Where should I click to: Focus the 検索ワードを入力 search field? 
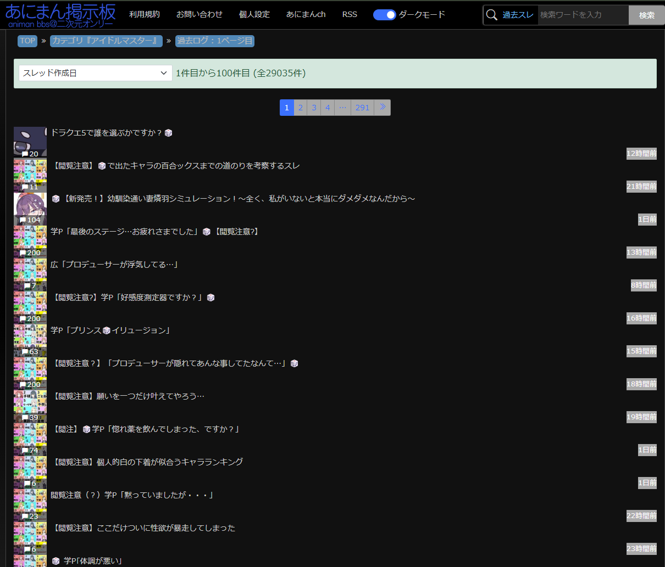tap(583, 15)
